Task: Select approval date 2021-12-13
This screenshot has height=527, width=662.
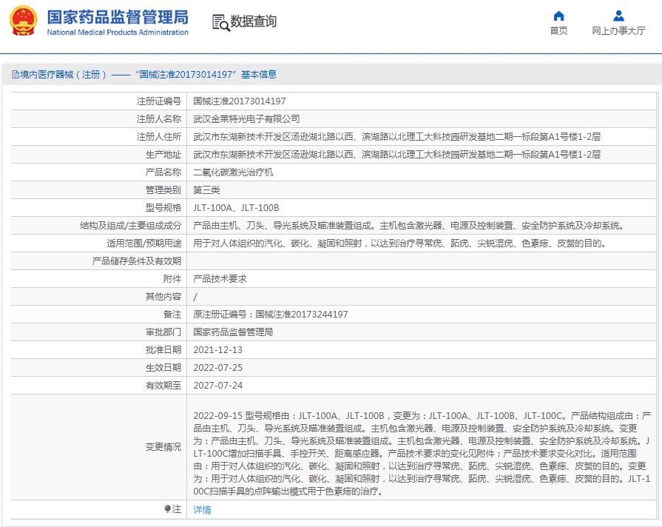Action: tap(218, 350)
